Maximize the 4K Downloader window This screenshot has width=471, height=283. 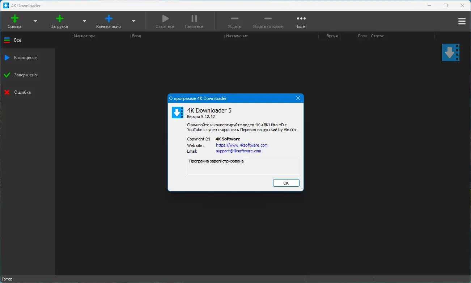click(x=446, y=5)
